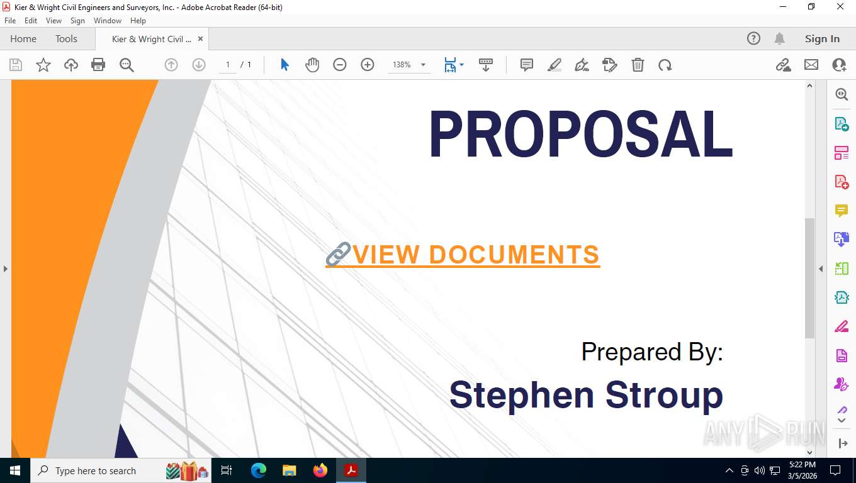
Task: Open the Organize Pages tool in right pane
Action: click(x=842, y=153)
